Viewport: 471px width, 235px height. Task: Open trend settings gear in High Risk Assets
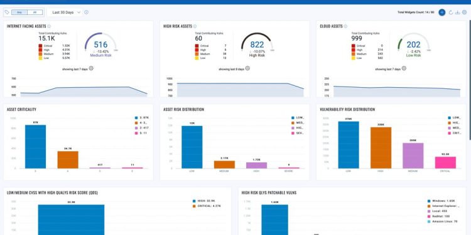tap(247, 68)
